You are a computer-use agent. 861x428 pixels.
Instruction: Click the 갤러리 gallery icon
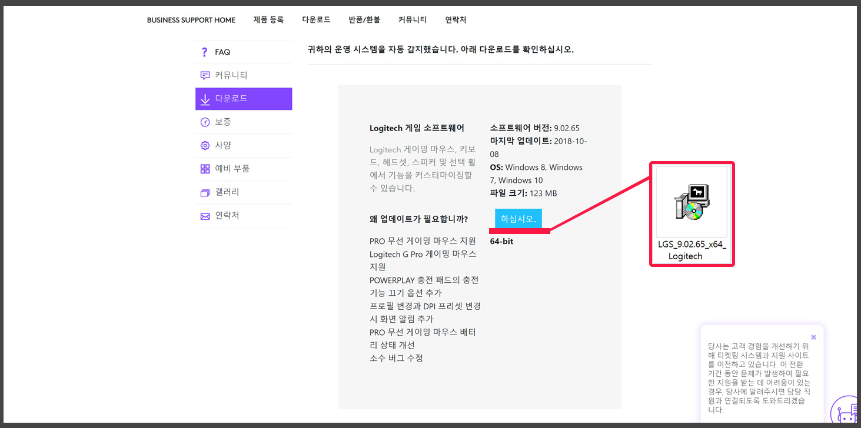[x=205, y=192]
